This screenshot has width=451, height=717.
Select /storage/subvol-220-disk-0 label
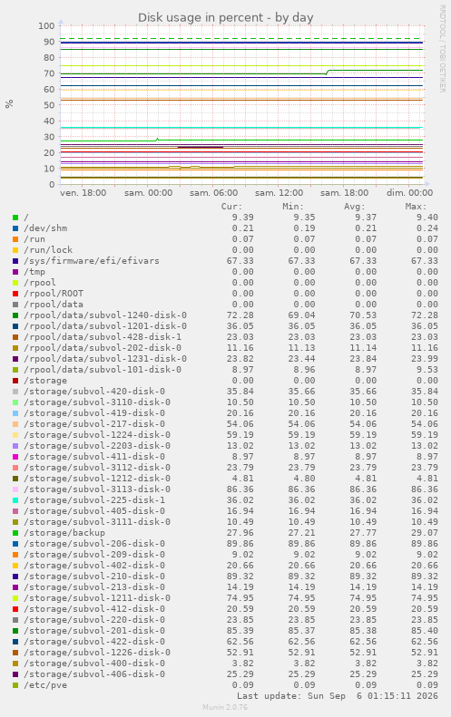tap(94, 620)
